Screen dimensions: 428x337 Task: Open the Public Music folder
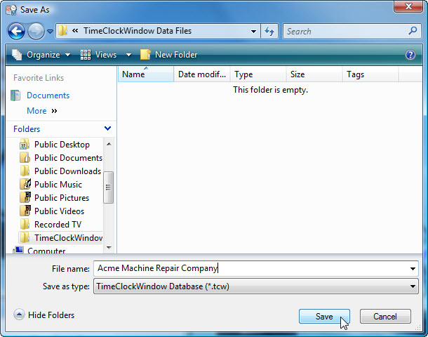click(x=58, y=185)
